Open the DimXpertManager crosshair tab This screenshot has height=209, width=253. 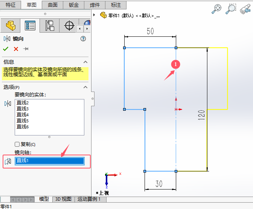click(x=69, y=26)
